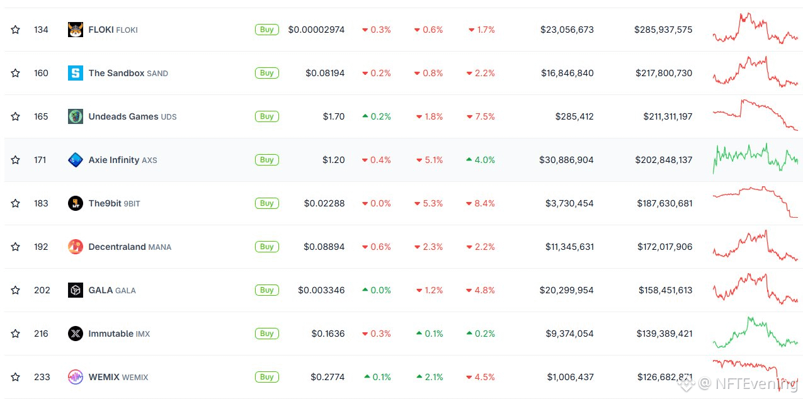Click the GALA cube logo
The width and height of the screenshot is (803, 399).
pos(76,290)
